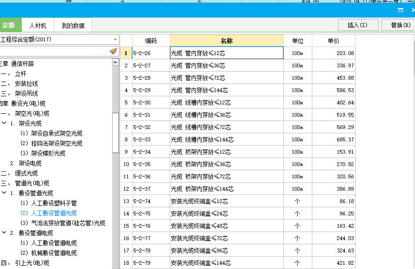Select tree item 三、管道光(电)缆
415x269 pixels.
click(25, 183)
